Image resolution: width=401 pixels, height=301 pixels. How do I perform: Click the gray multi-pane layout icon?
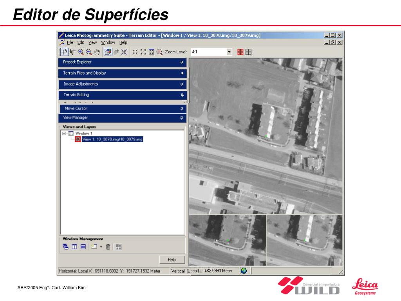pyautogui.click(x=119, y=247)
